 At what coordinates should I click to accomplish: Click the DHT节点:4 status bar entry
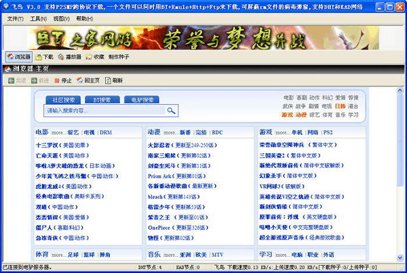coord(150,267)
